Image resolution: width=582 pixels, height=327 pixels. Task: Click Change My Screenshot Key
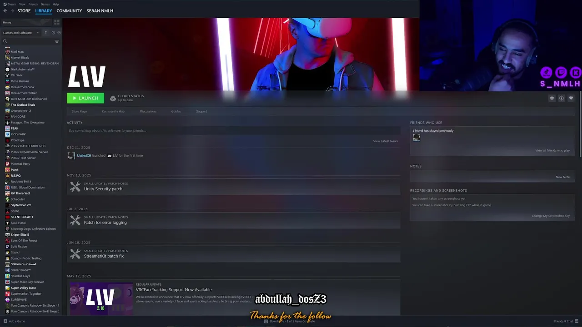[x=551, y=216]
